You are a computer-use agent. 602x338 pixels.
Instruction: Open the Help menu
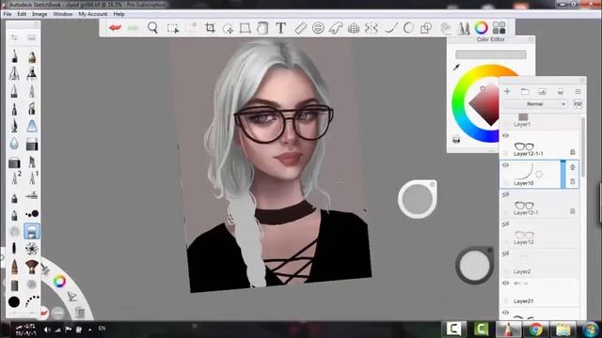click(119, 14)
